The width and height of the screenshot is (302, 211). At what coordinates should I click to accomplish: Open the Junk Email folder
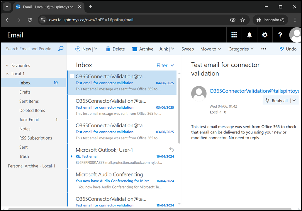coord(29,119)
